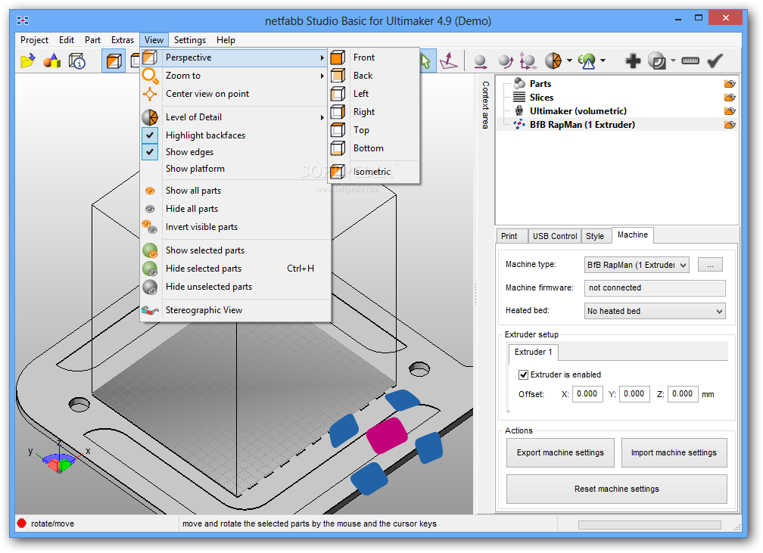
Task: Click Hide all parts menu entry
Action: point(235,209)
